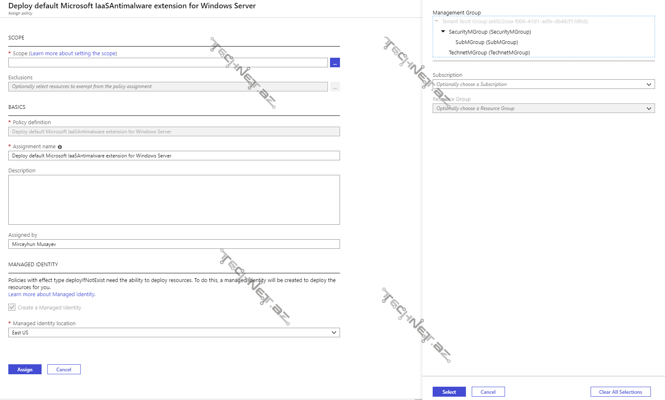The image size is (665, 400).
Task: Open the Managed Identity location dropdown
Action: [x=174, y=333]
